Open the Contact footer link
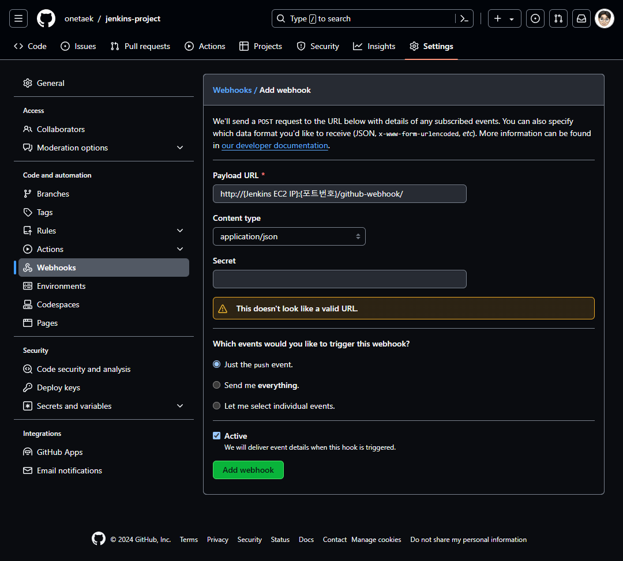This screenshot has height=561, width=623. (x=335, y=540)
